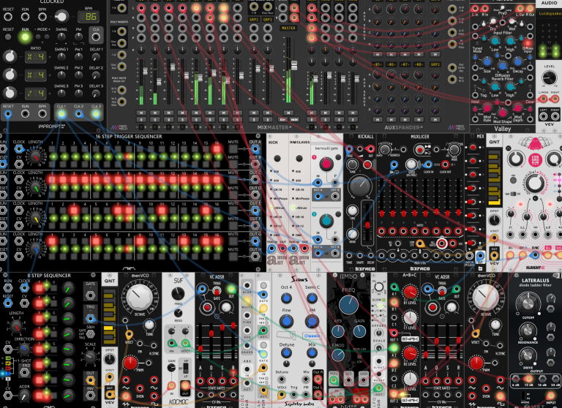Click the 12 dB output jack on Lateralus
This screenshot has height=408, width=562.
tap(528, 379)
